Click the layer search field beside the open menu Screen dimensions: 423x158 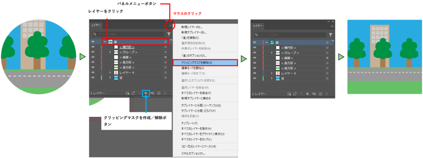pyautogui.click(x=128, y=34)
